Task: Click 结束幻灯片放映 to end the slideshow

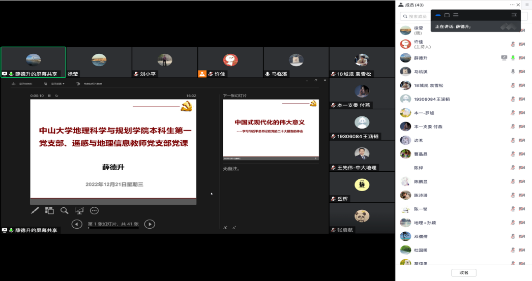Action: 90,83
